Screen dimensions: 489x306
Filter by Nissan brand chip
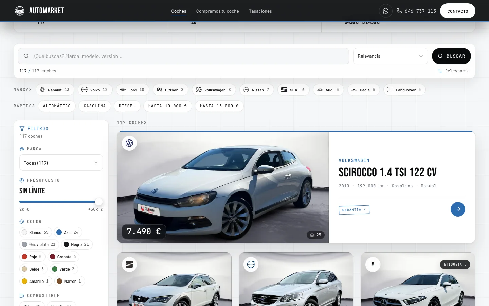256,90
